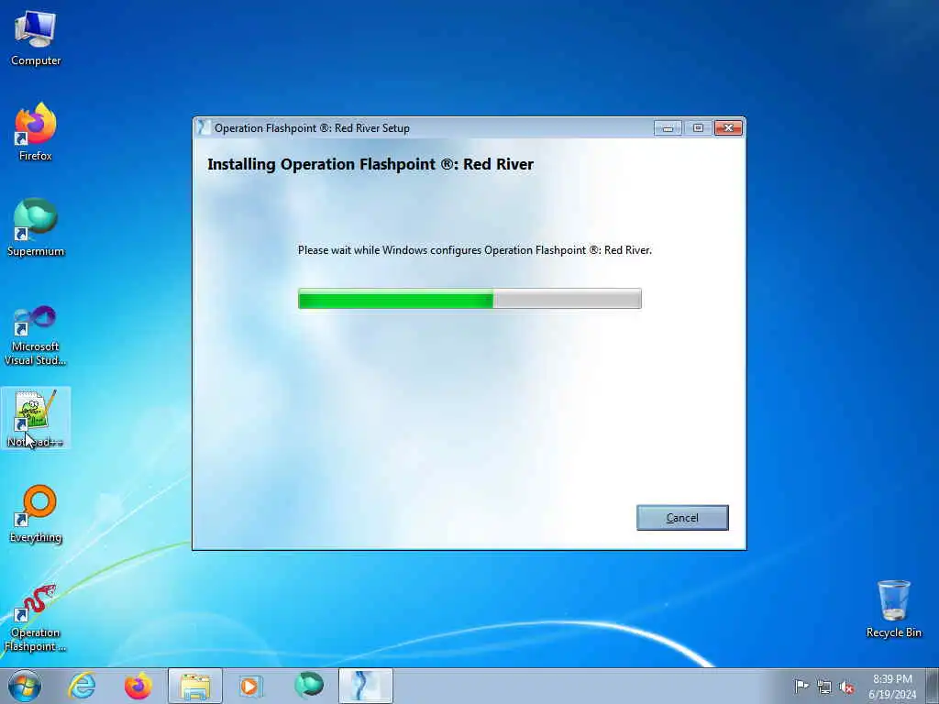Close the Red River Setup window
Image resolution: width=939 pixels, height=704 pixels.
[728, 128]
